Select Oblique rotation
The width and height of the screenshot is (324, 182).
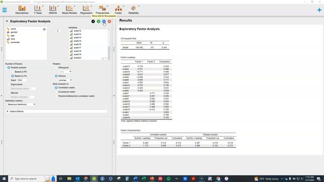[56, 76]
